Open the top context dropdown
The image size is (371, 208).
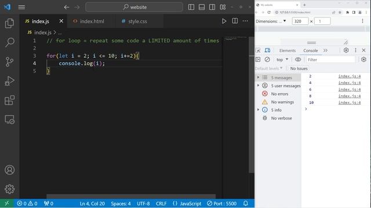pos(282,60)
